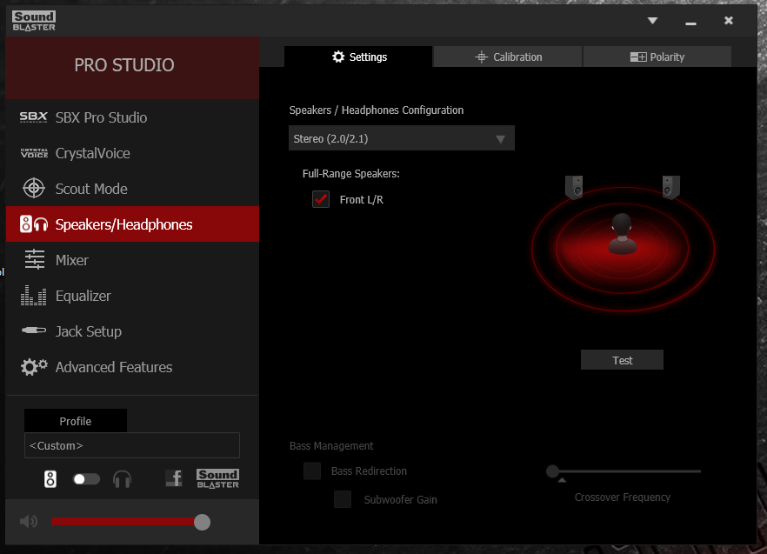Open Jack Setup
Screen dimensions: 767x554
(132, 331)
